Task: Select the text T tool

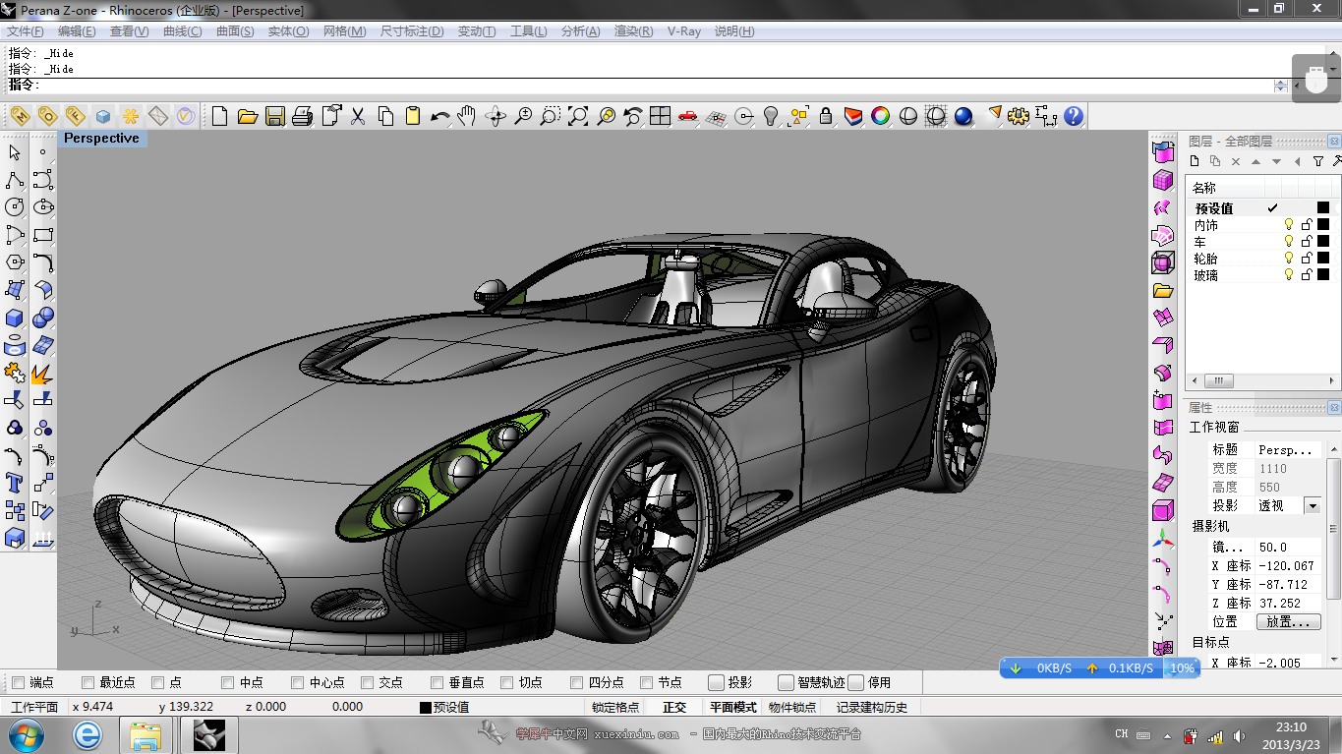Action: click(x=15, y=483)
